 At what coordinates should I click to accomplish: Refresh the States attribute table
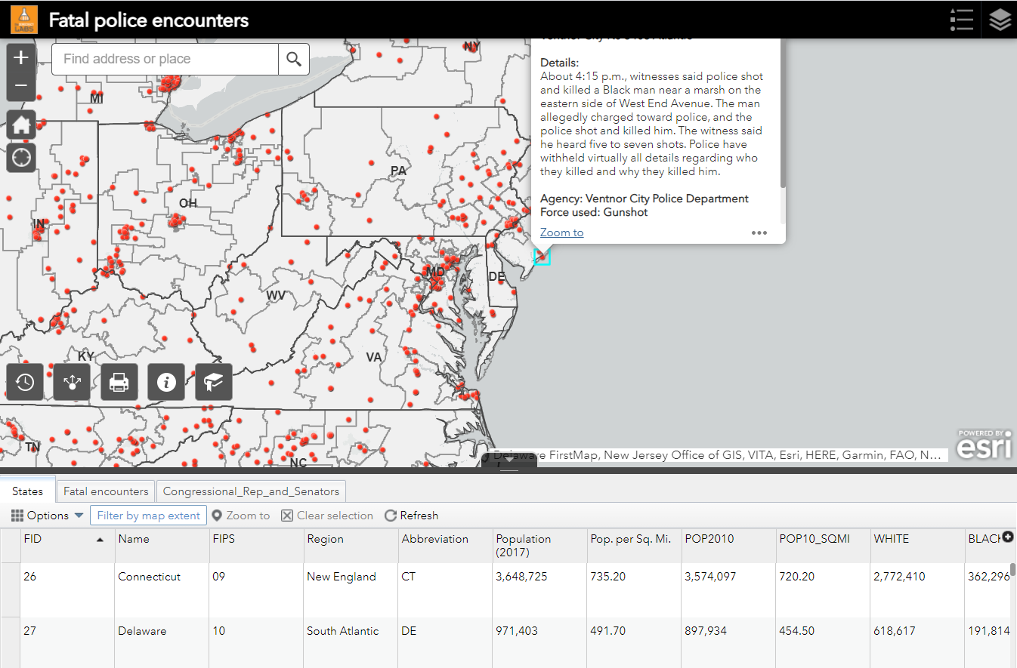411,516
